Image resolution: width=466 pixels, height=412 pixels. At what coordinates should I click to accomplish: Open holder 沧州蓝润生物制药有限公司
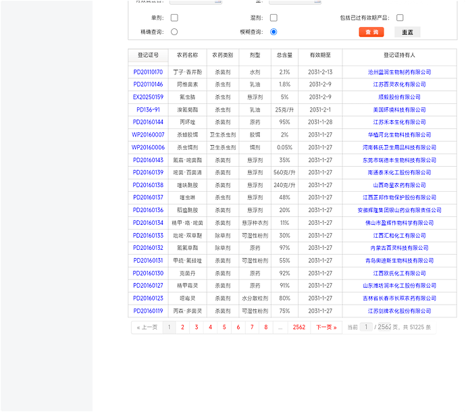point(399,72)
